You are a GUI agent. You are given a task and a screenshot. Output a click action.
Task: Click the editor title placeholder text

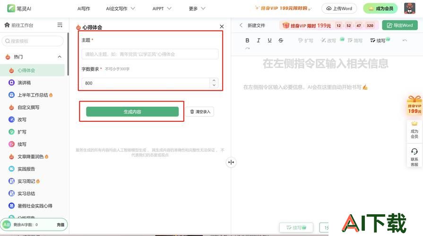(x=325, y=64)
